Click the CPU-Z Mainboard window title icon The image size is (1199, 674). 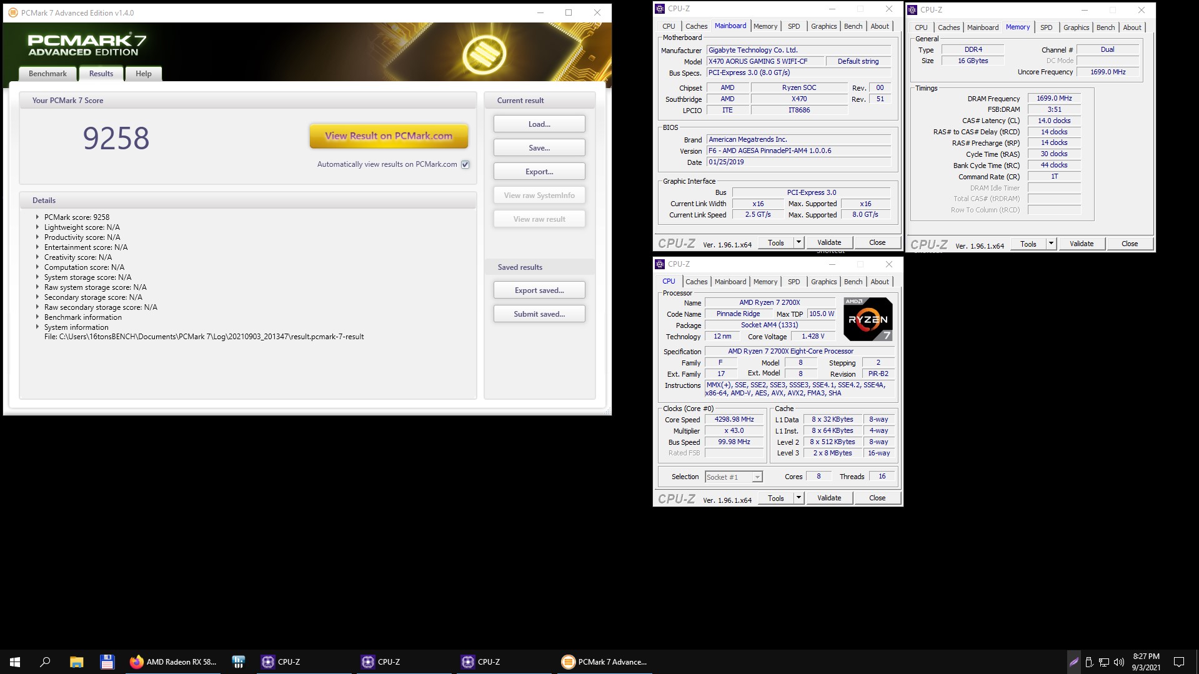tap(660, 9)
